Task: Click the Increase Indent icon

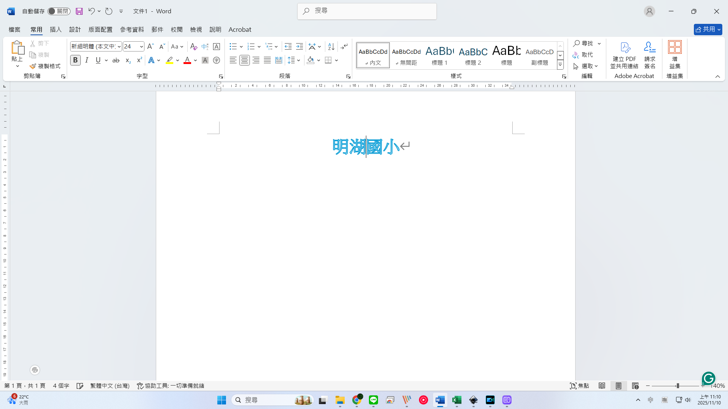Action: point(300,47)
